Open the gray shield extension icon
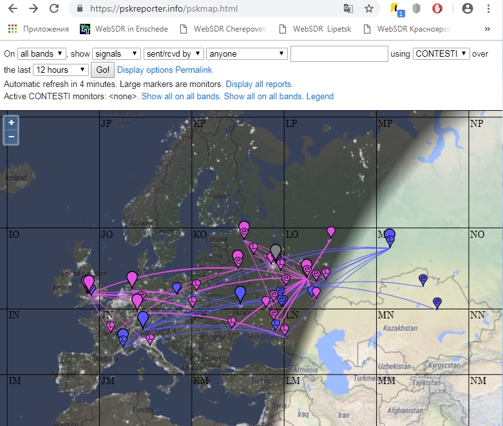Image resolution: width=503 pixels, height=426 pixels. coord(417,8)
